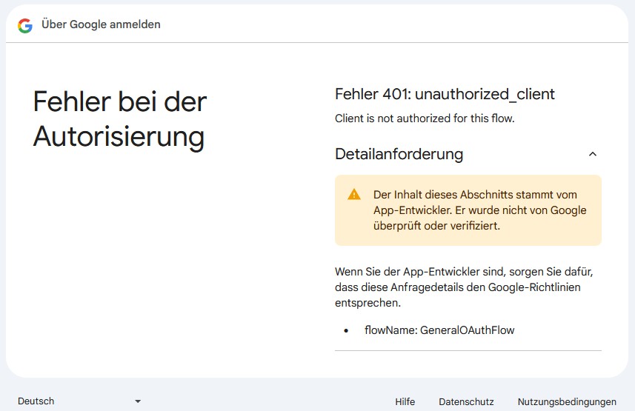635x411 pixels.
Task: Open the Deutsch language dropdown
Action: click(79, 401)
